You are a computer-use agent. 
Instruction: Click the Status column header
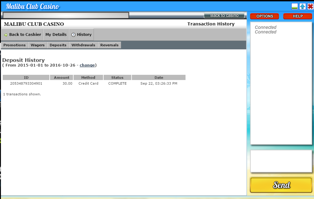click(117, 78)
